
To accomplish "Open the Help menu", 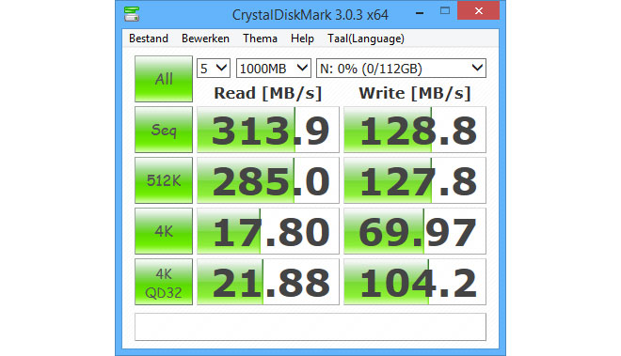I will pyautogui.click(x=302, y=39).
